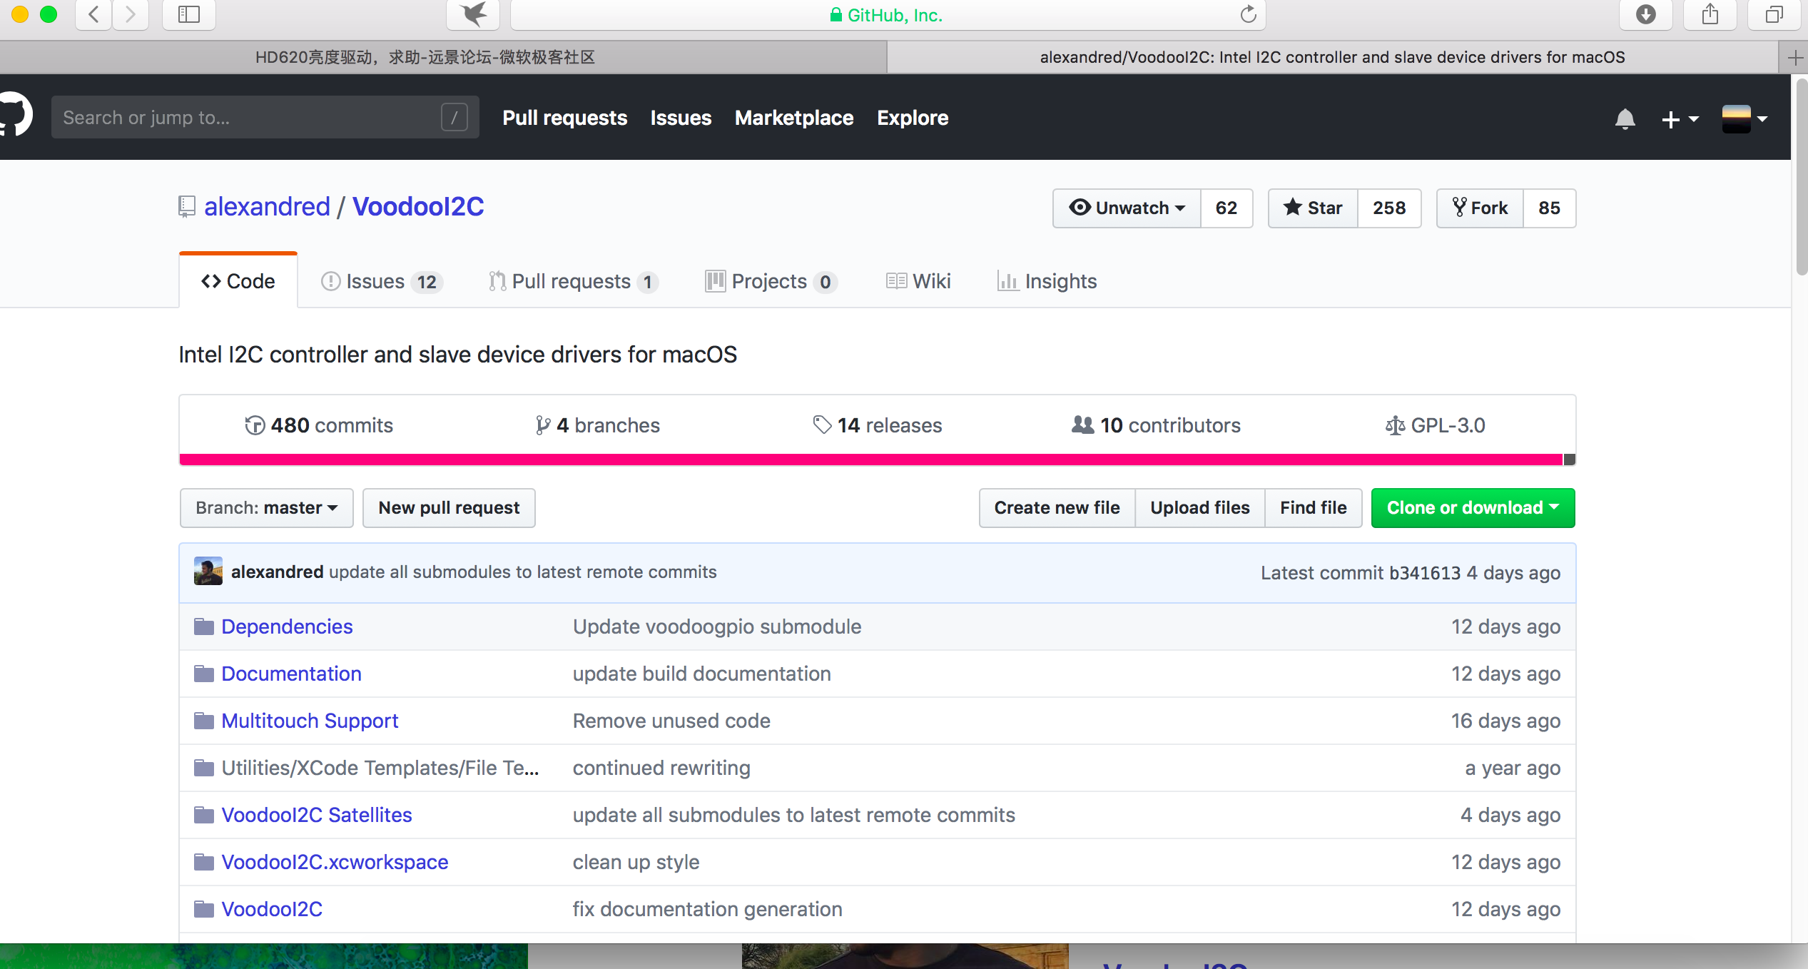View the 10 contributors
1808x969 pixels.
point(1156,425)
